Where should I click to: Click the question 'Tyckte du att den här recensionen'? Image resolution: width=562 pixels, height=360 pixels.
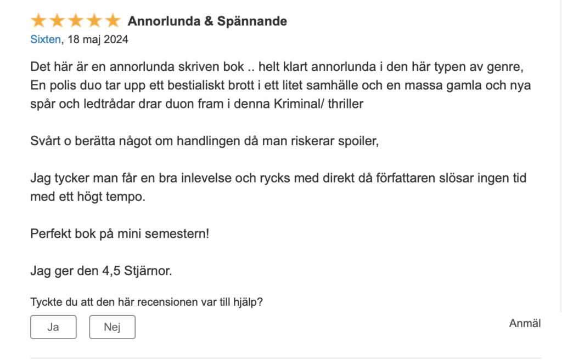click(x=146, y=302)
